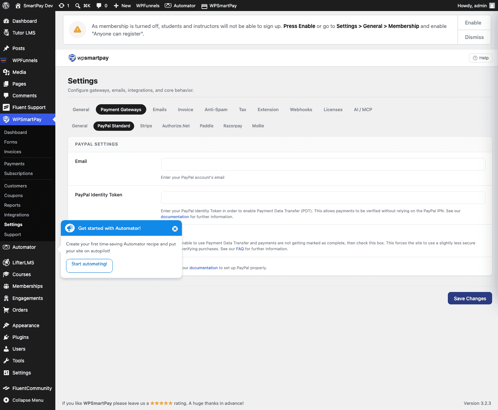Open Coupons in WPSmartPay submenu
Screen dimensions: 498x410
13,196
